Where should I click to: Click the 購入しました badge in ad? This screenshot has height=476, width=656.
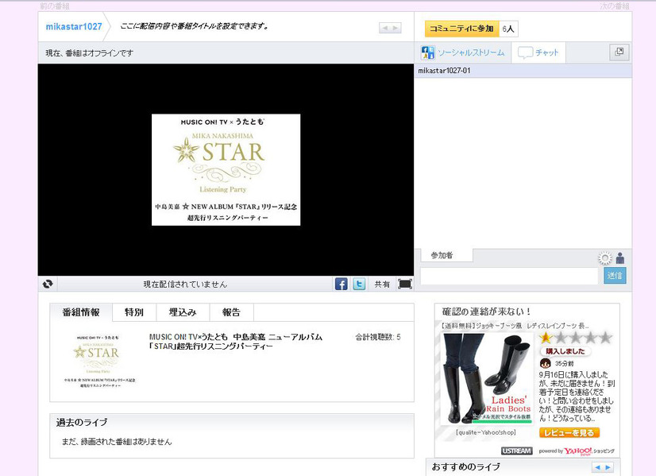point(565,351)
